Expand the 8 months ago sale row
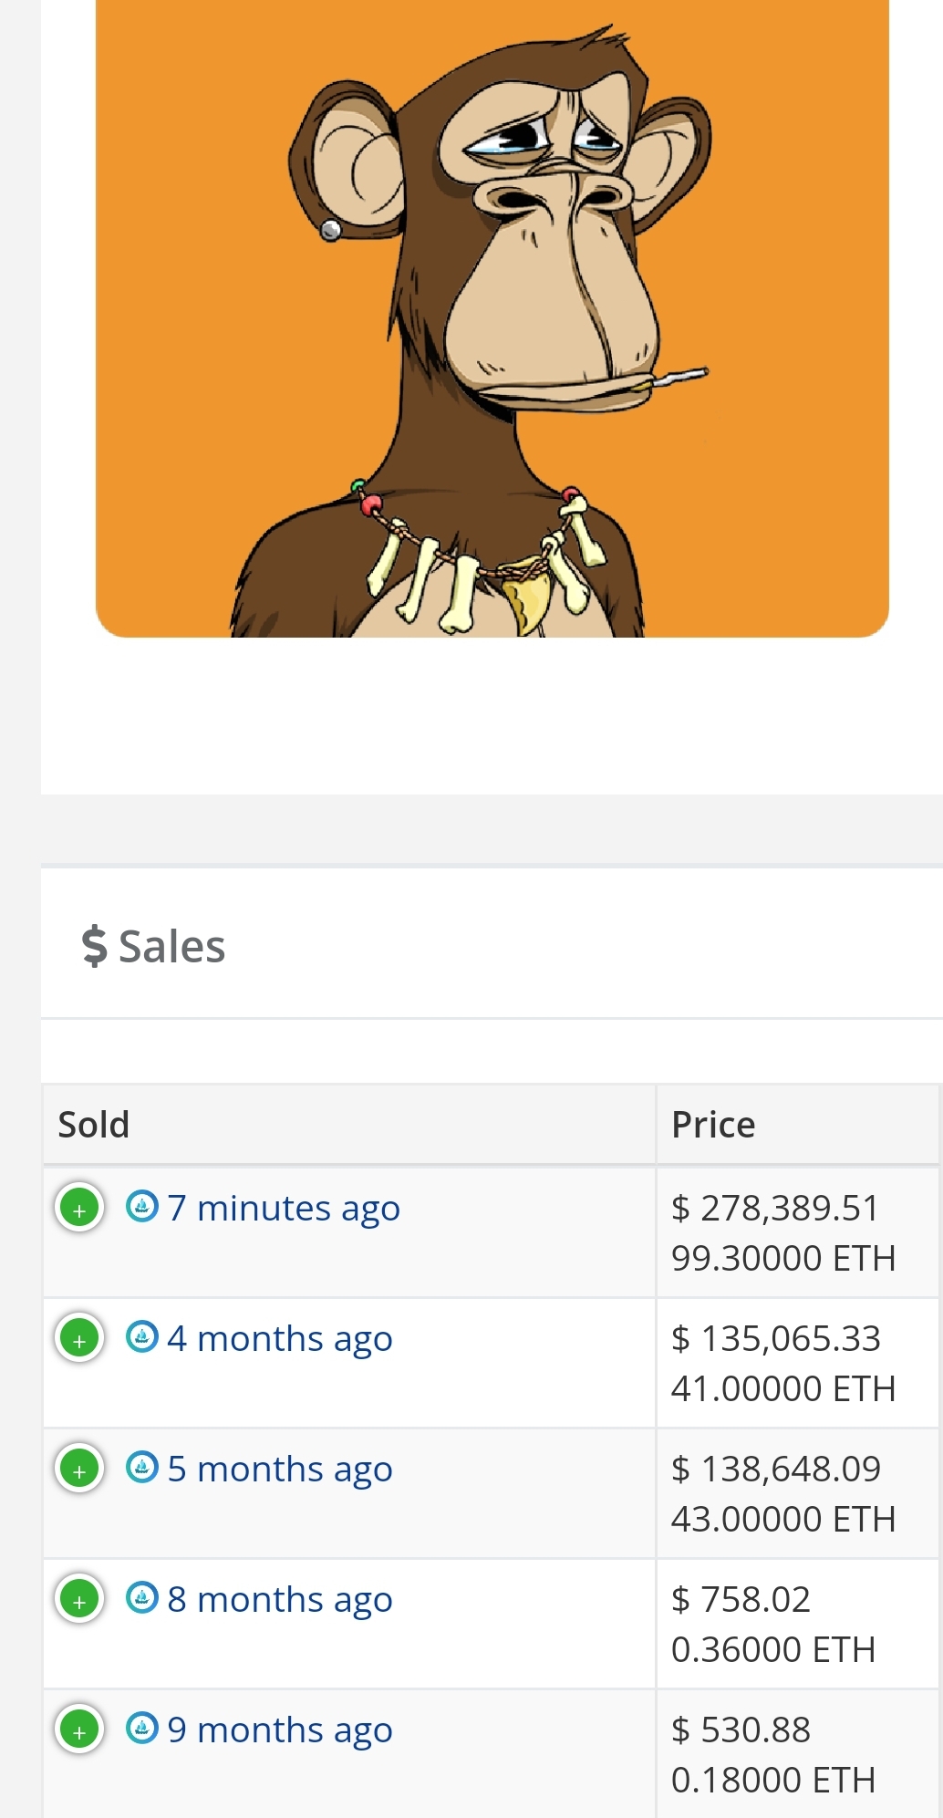943x1818 pixels. pyautogui.click(x=79, y=1600)
